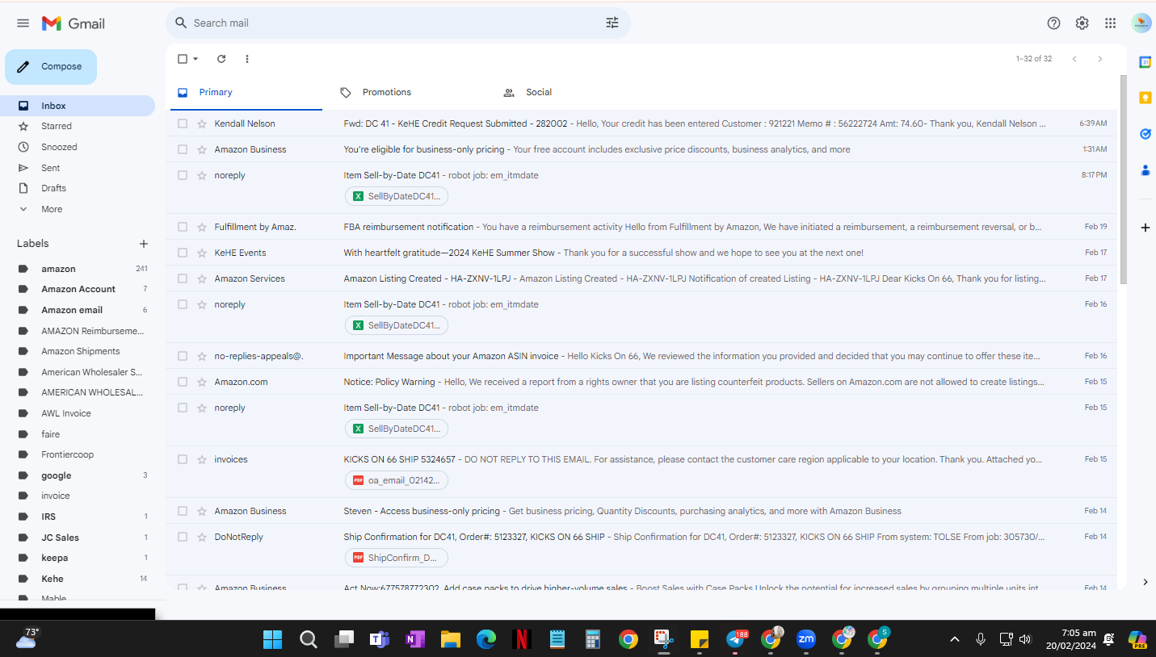This screenshot has height=657, width=1156.
Task: Select the Amazon.com email checkbox
Action: click(183, 382)
